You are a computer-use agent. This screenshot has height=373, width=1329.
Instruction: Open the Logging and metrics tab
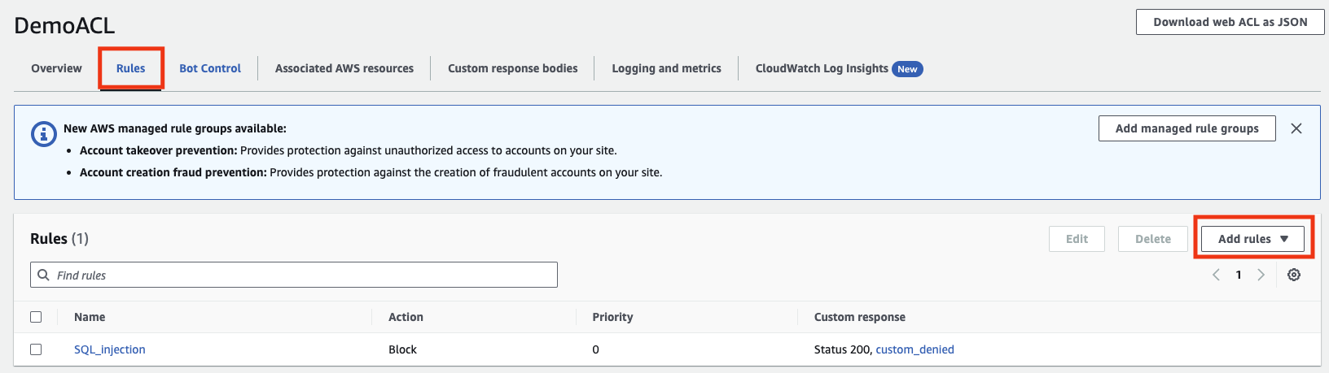[666, 68]
